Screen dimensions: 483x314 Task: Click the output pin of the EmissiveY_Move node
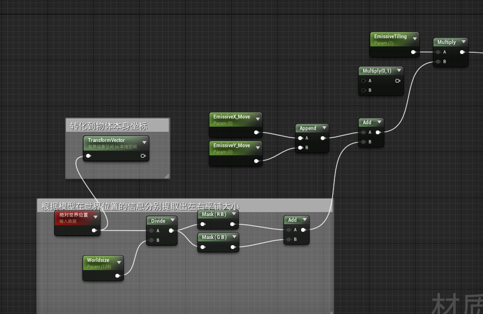(256, 161)
